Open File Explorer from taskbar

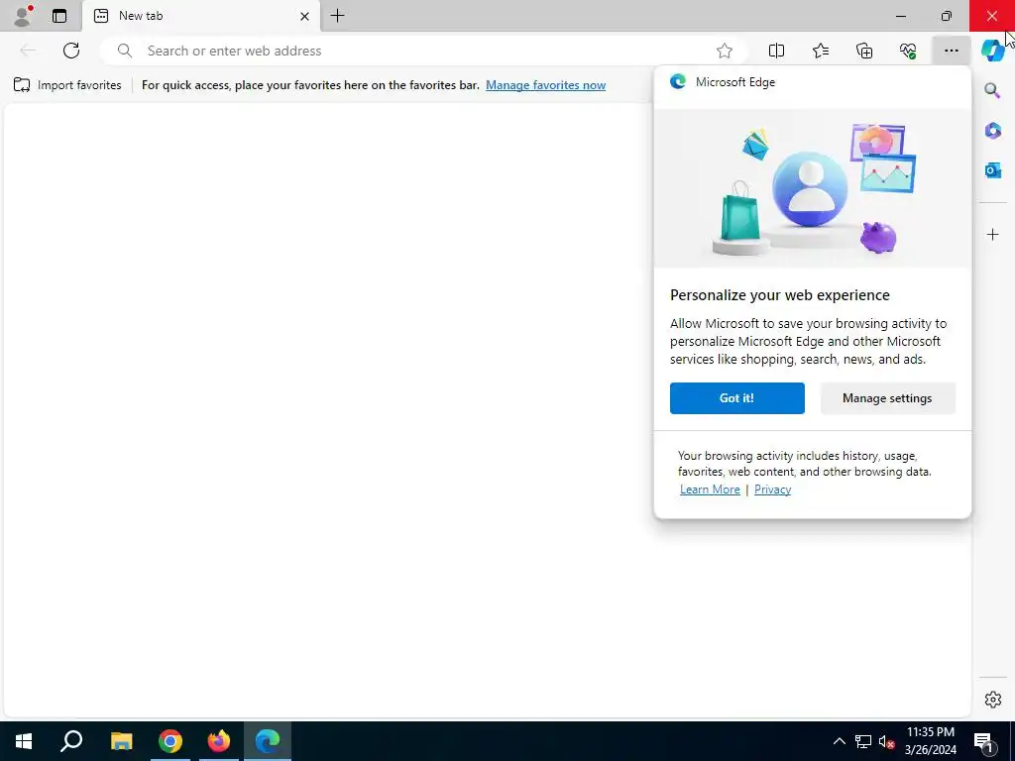coord(121,741)
